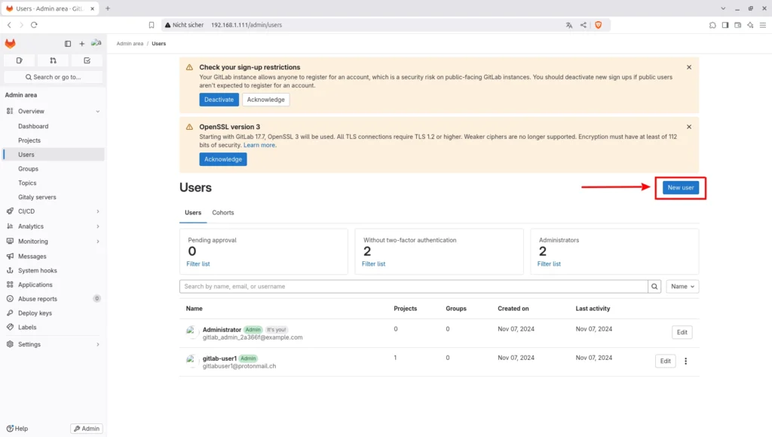The image size is (772, 437).
Task: Click the user search input field
Action: click(413, 287)
